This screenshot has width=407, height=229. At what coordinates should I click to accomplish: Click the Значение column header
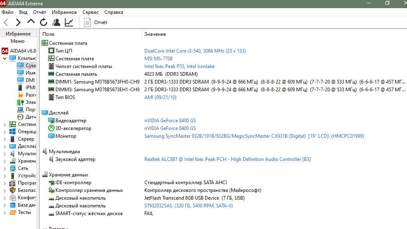pyautogui.click(x=274, y=34)
